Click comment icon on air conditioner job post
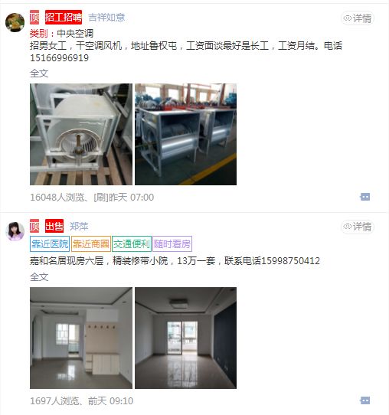This screenshot has width=389, height=415. click(365, 197)
